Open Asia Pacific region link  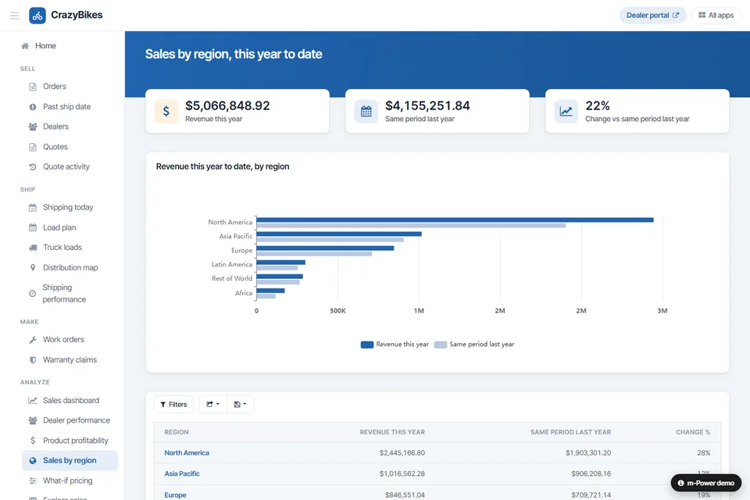coord(182,473)
